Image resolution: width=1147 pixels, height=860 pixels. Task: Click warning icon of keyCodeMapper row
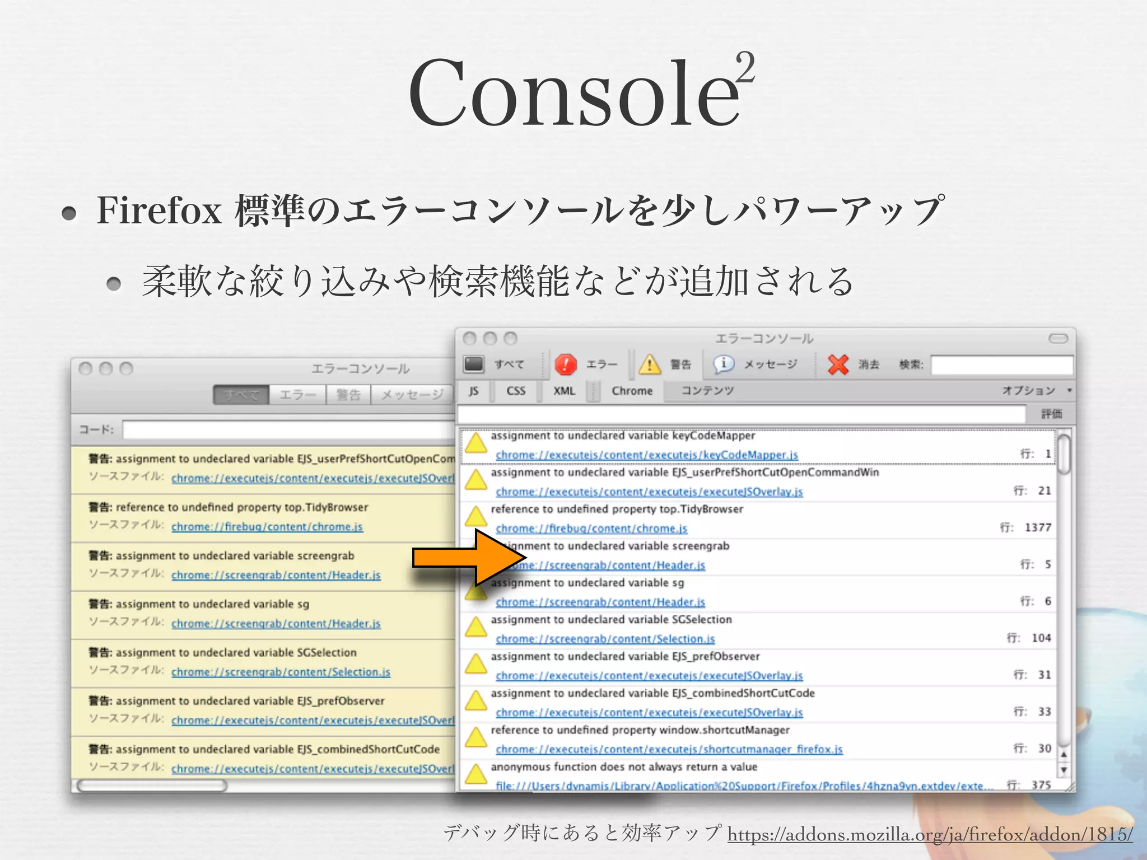476,443
